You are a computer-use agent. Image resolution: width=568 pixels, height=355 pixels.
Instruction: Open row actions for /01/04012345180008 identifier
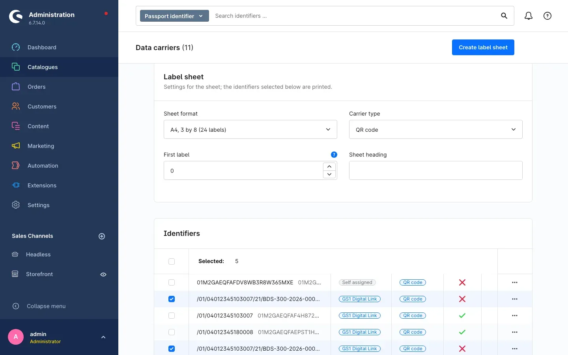(x=515, y=332)
